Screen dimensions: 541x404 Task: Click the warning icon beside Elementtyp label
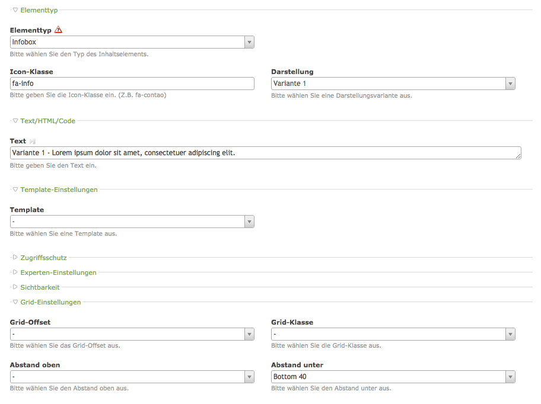[58, 30]
